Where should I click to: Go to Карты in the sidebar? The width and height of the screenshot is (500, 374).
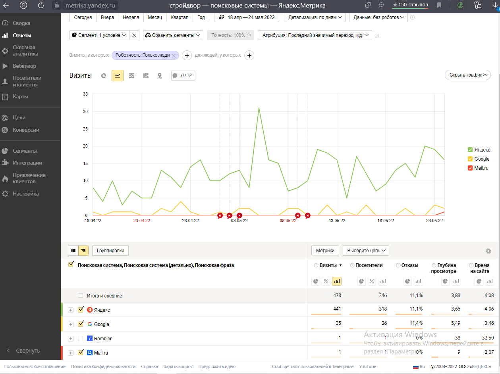20,96
